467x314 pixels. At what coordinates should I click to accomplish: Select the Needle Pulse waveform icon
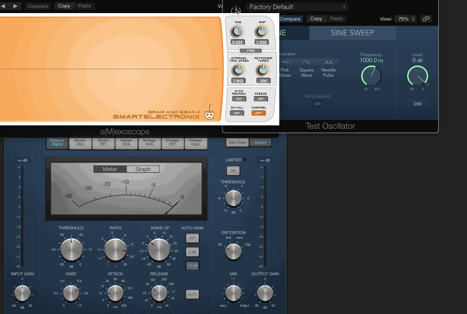click(328, 62)
